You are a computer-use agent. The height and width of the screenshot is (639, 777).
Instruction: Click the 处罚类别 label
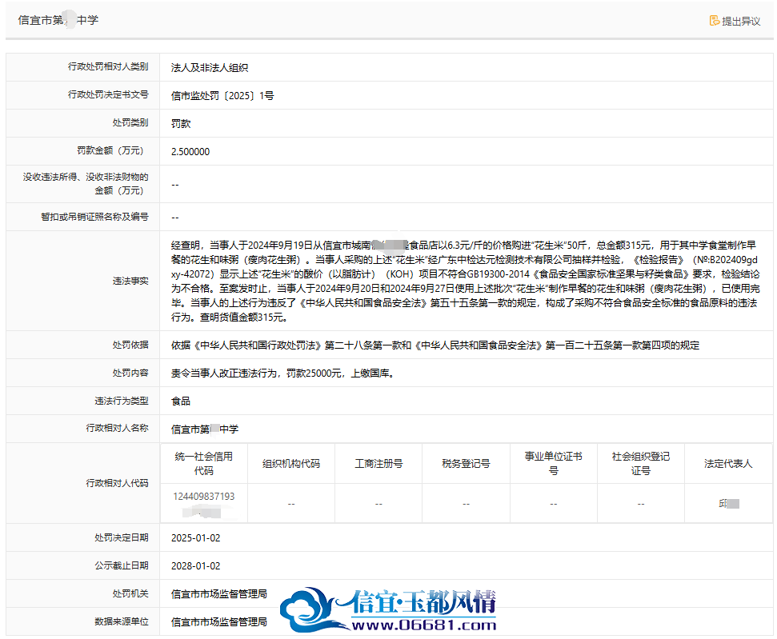coord(130,122)
